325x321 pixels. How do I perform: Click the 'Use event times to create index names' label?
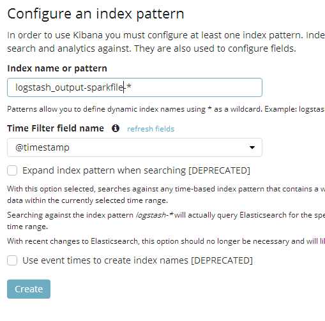click(x=137, y=260)
